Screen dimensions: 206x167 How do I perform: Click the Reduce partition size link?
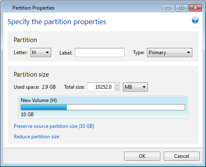tap(37, 137)
